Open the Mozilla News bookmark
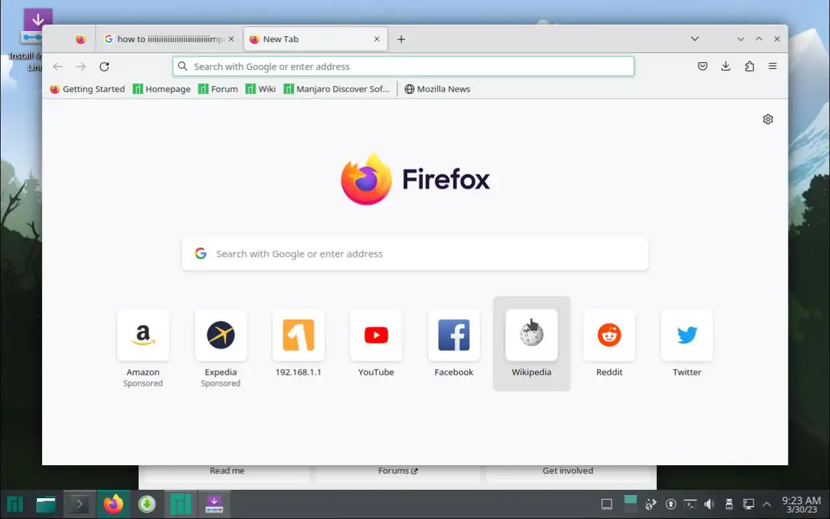830x519 pixels. pos(437,89)
